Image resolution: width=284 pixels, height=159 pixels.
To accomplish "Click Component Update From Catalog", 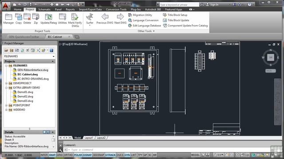I will coord(185,26).
